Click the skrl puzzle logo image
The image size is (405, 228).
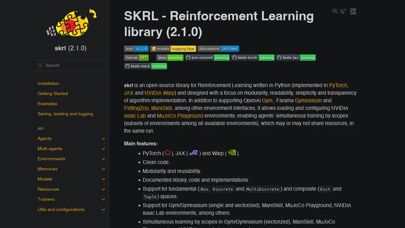[71, 23]
